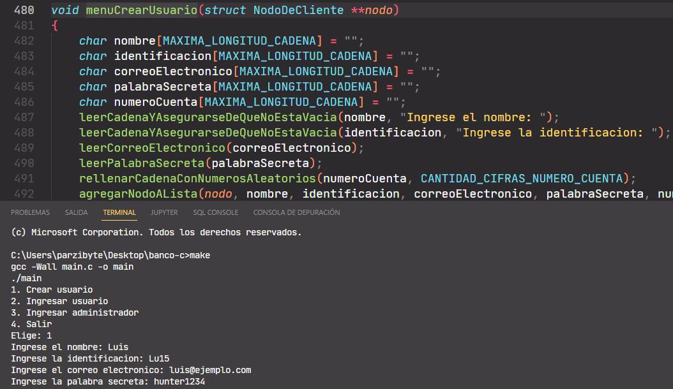Click terminal line with identificacion Lu15

click(90, 358)
